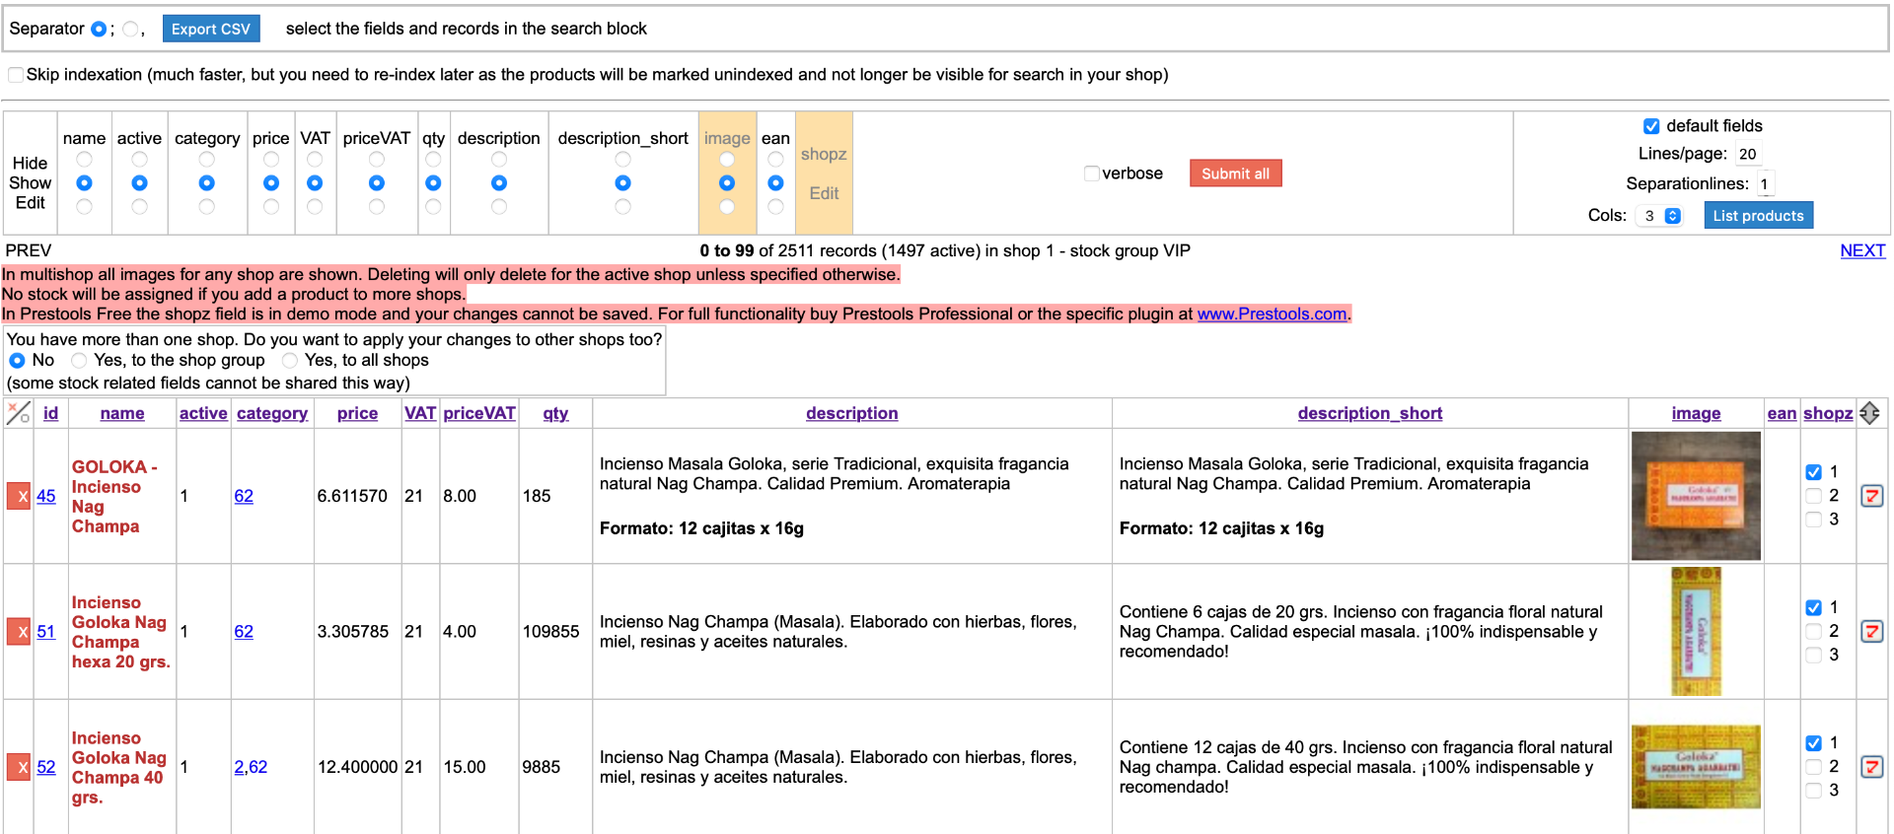Click red edit icon on hexa 20 grs row
This screenshot has height=834, width=1894.
point(1871,631)
